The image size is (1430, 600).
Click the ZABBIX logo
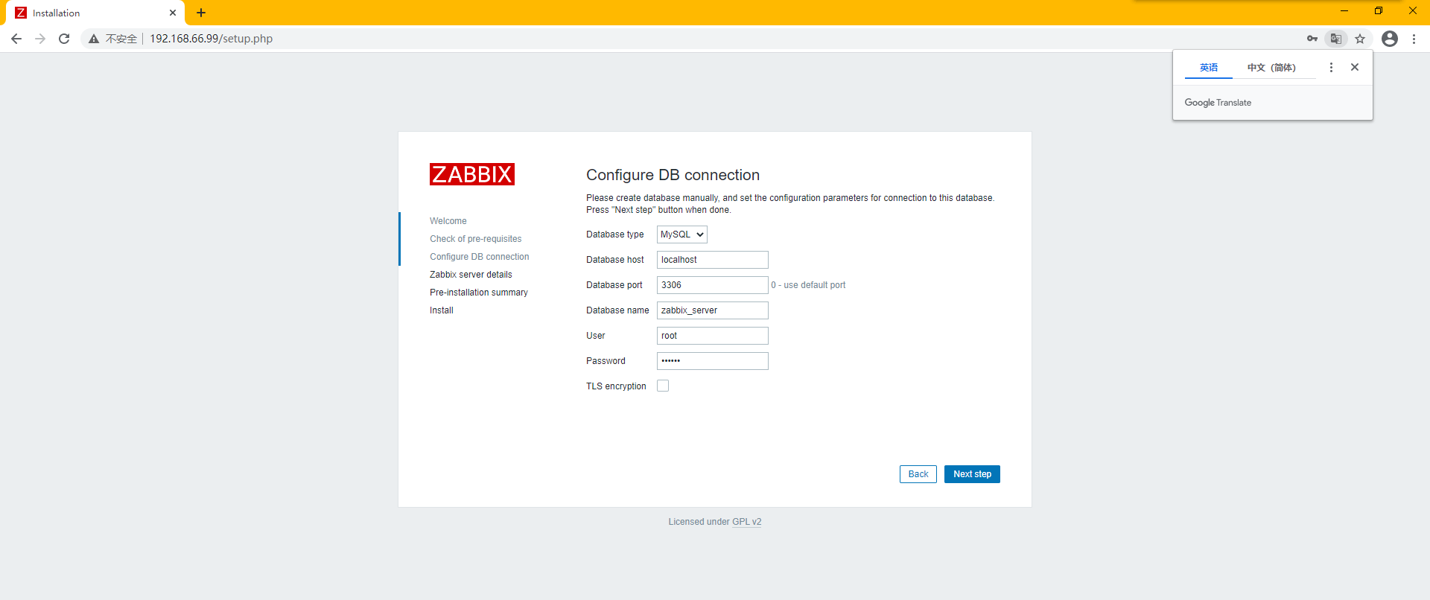pyautogui.click(x=472, y=174)
